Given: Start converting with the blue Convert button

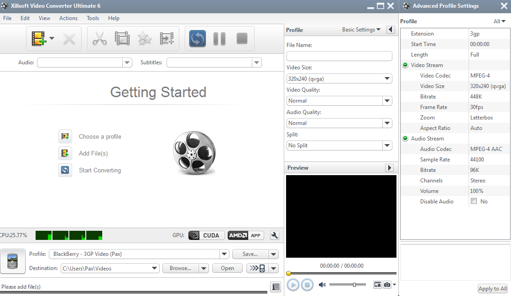Looking at the screenshot, I should pyautogui.click(x=198, y=38).
